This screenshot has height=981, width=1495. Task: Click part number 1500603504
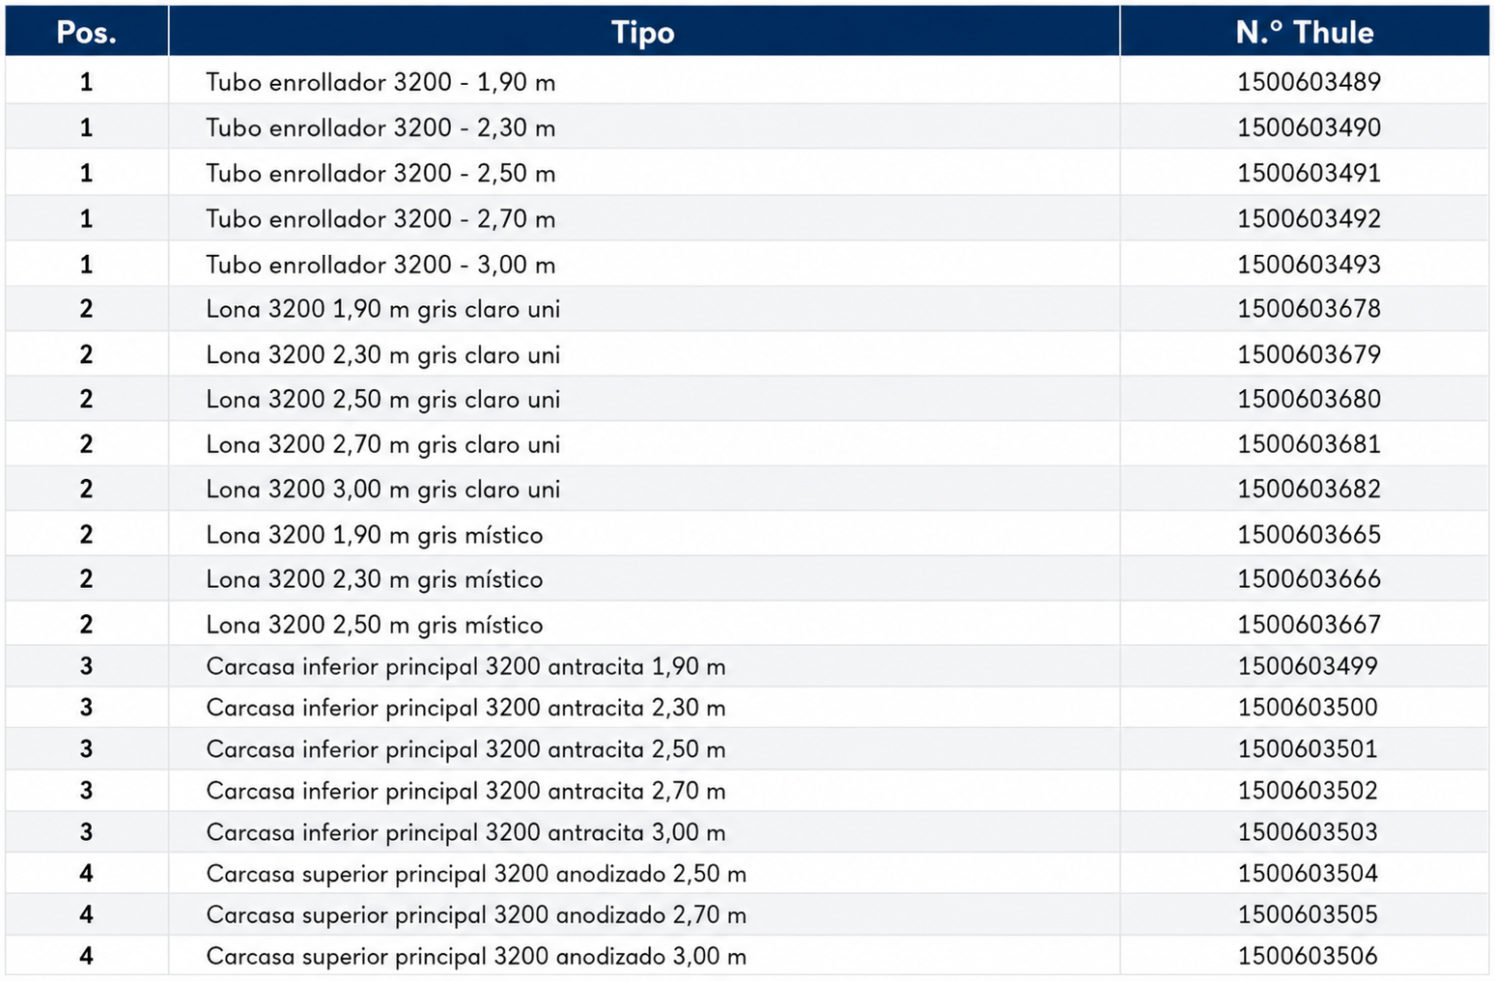tap(1308, 874)
